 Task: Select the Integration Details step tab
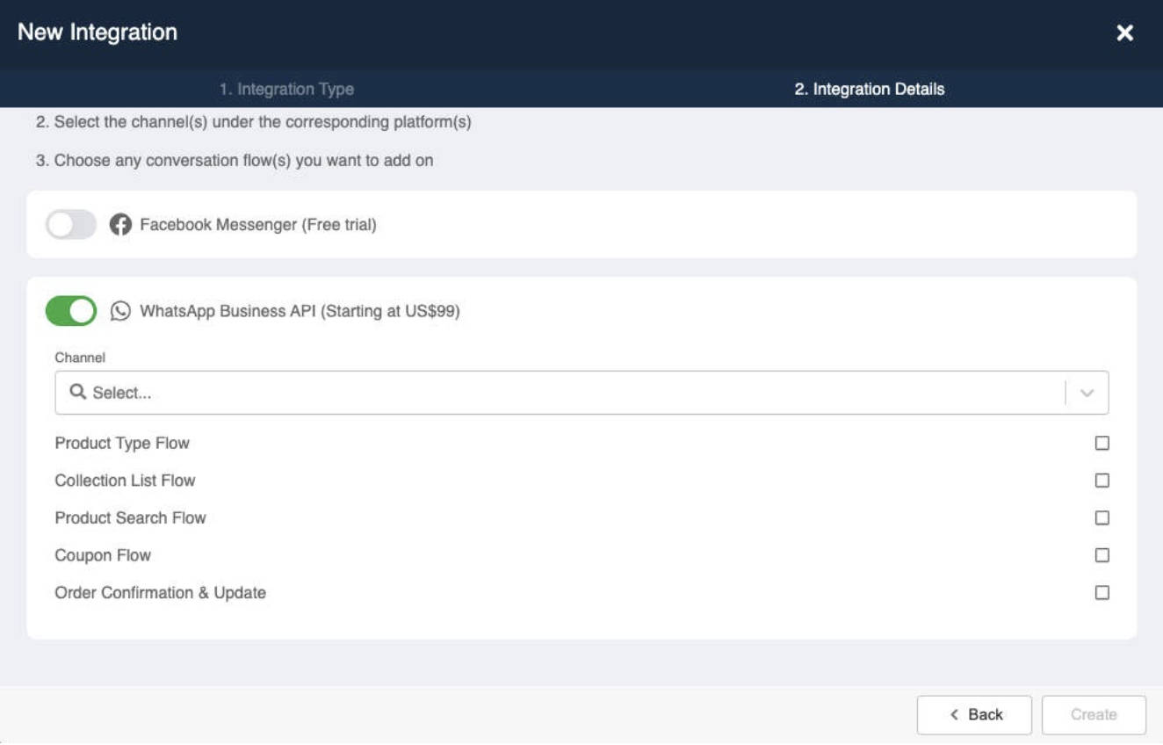(869, 89)
